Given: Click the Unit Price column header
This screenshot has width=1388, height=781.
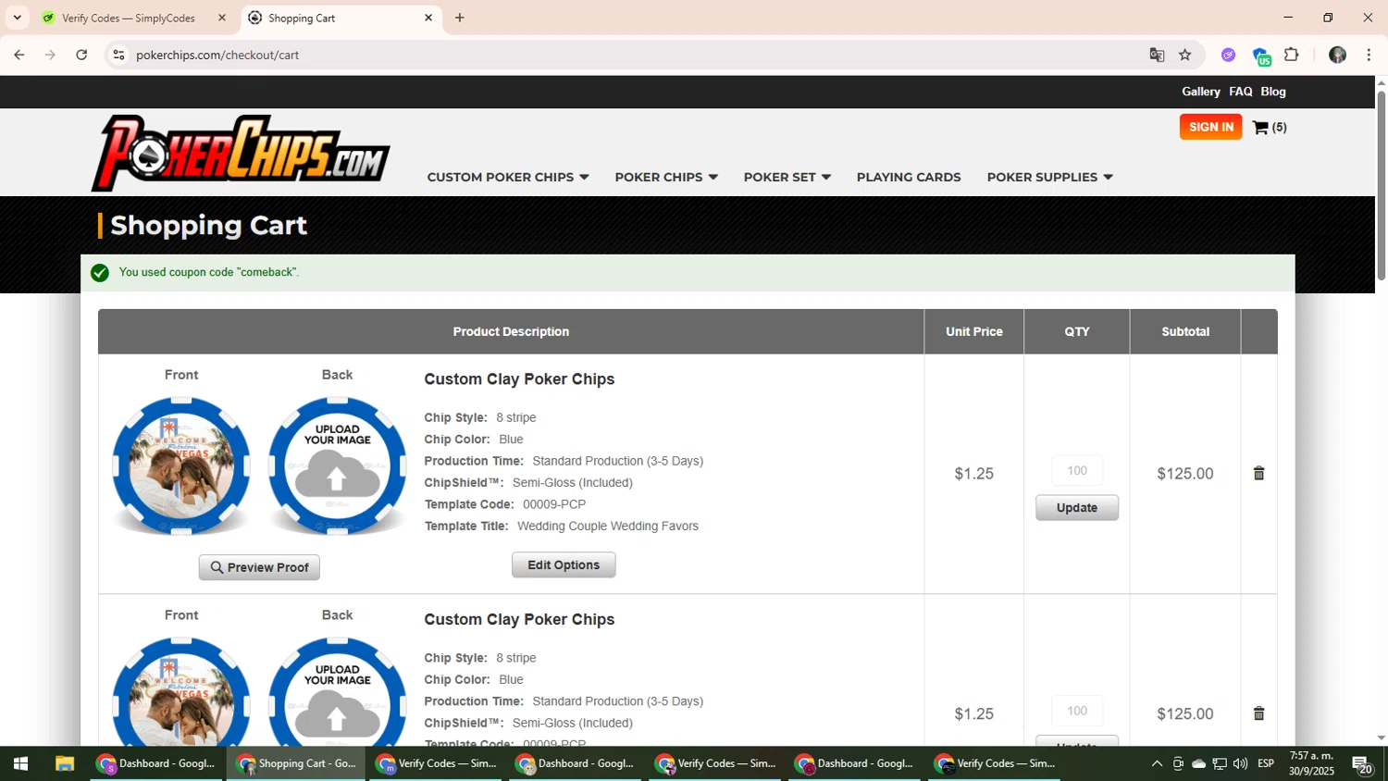Looking at the screenshot, I should point(974,331).
